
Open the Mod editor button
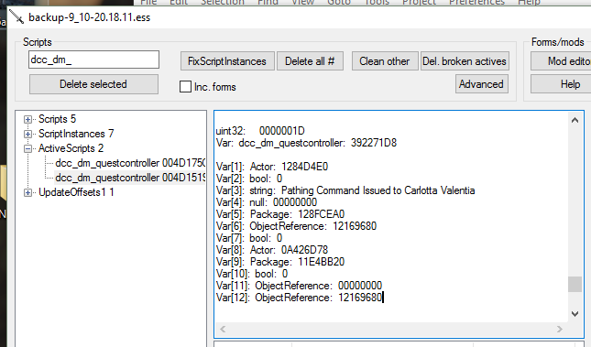coord(561,61)
